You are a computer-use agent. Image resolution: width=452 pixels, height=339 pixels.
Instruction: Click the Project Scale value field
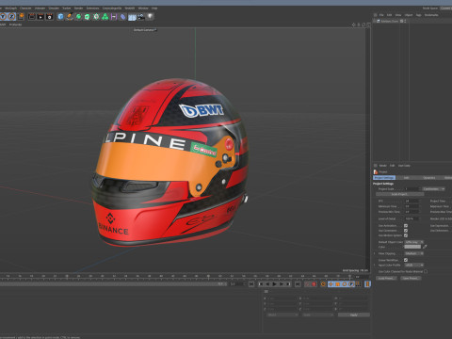tap(412, 189)
